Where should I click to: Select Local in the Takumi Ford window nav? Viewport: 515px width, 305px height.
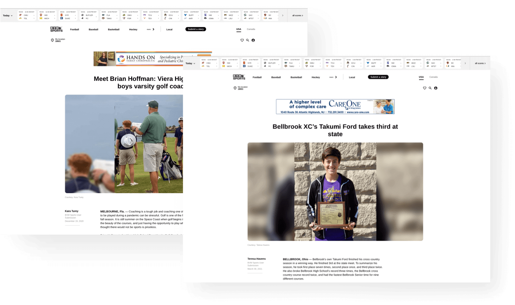352,77
